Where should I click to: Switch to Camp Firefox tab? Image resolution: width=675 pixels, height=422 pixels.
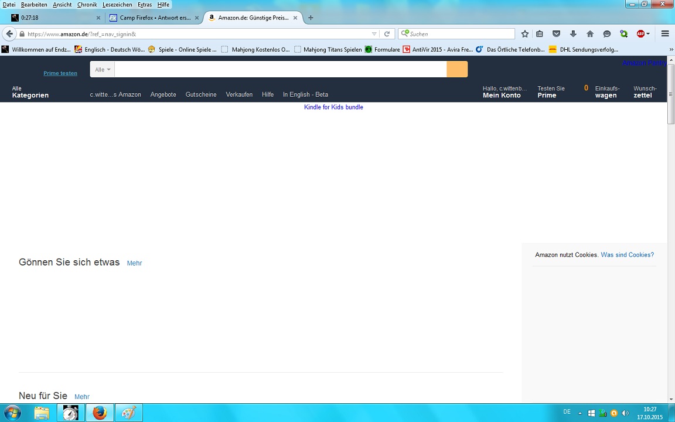tap(154, 18)
